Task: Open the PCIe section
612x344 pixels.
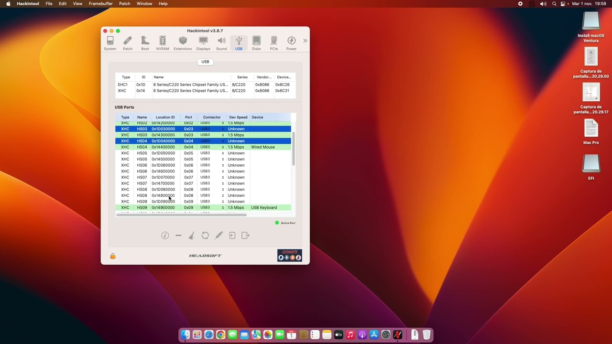Action: (x=274, y=43)
